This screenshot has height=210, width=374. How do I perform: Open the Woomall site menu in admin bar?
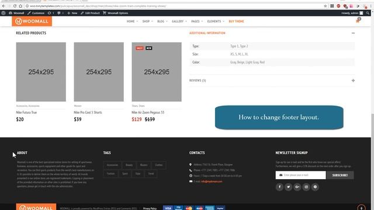[16, 13]
